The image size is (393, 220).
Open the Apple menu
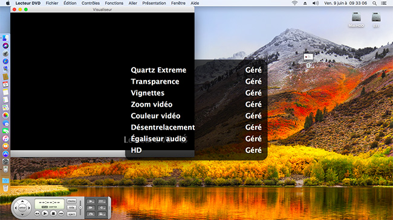(x=8, y=3)
